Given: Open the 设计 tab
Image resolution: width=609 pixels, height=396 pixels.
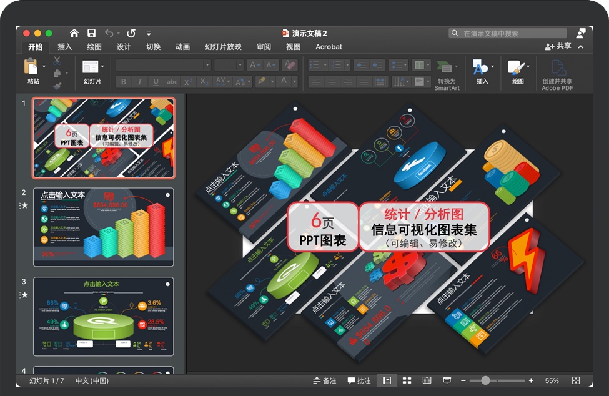Looking at the screenshot, I should [124, 47].
